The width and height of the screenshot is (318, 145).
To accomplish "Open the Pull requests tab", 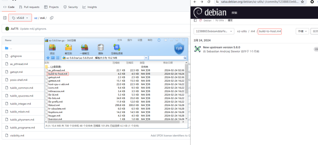I will pos(29,7).
